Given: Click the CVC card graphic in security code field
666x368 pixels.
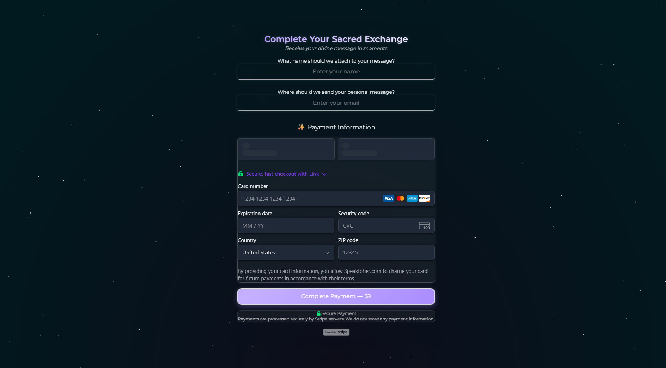Looking at the screenshot, I should (x=424, y=225).
